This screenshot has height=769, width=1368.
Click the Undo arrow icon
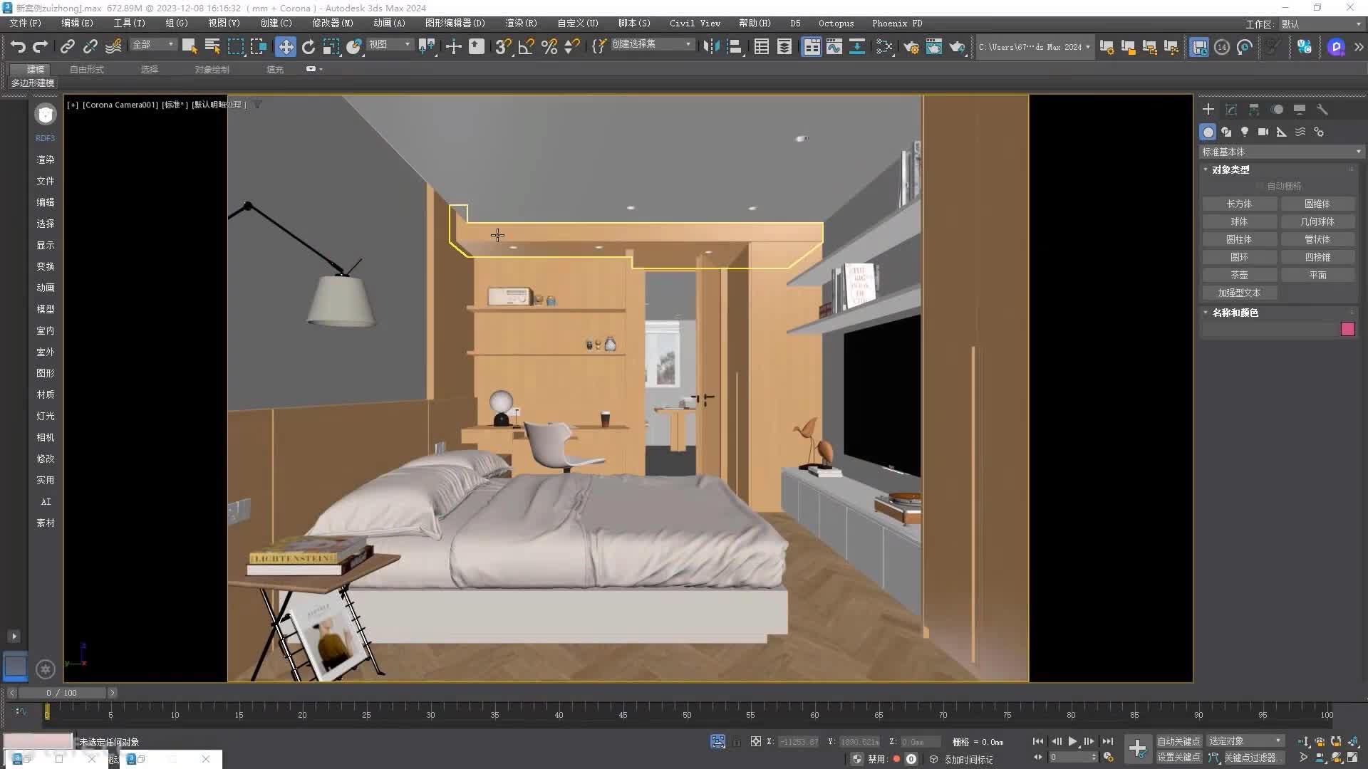(18, 47)
